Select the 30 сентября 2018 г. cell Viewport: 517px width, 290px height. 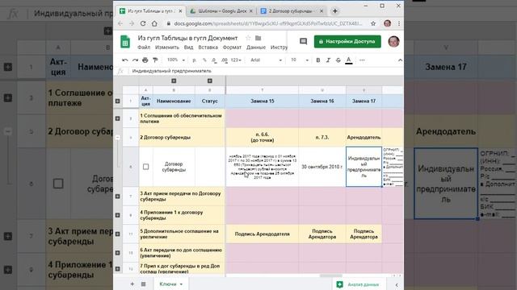[x=322, y=167]
